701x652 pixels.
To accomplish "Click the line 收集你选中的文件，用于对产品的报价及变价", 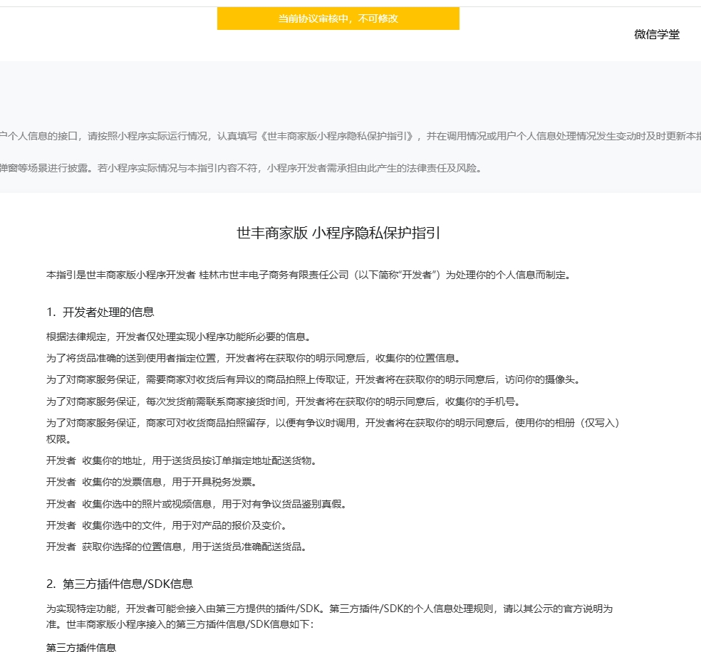I will (167, 525).
